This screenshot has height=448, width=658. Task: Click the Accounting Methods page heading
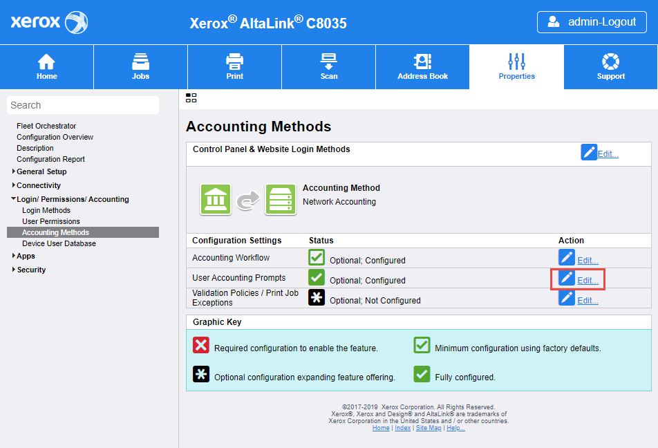click(258, 127)
